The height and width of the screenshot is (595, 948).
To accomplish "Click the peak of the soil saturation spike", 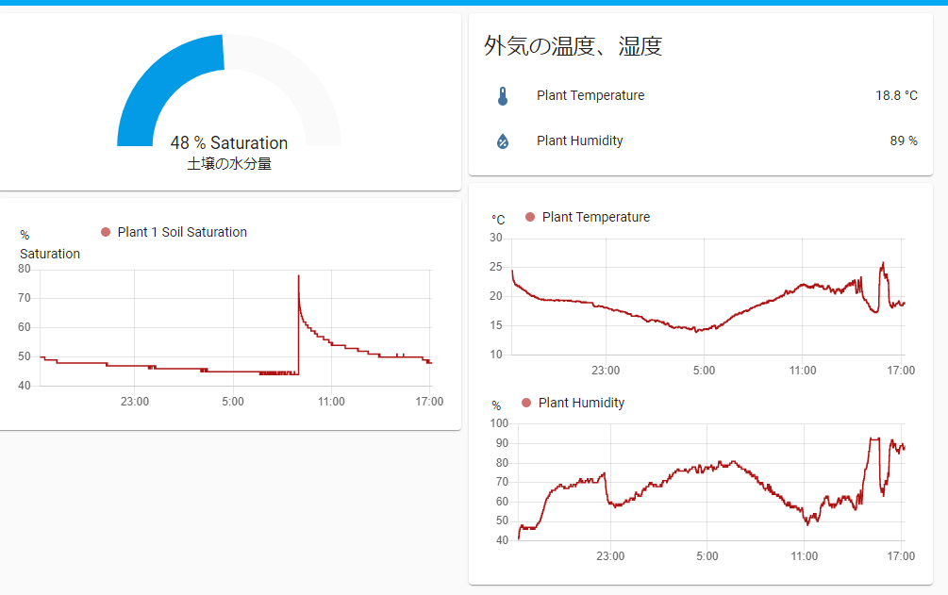I will 299,276.
